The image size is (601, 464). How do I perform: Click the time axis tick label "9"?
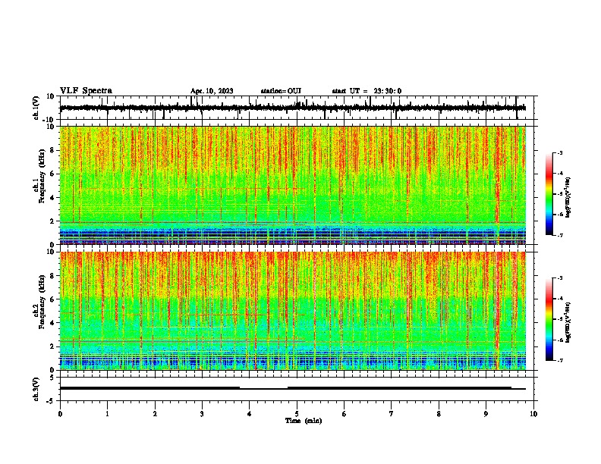click(x=486, y=414)
